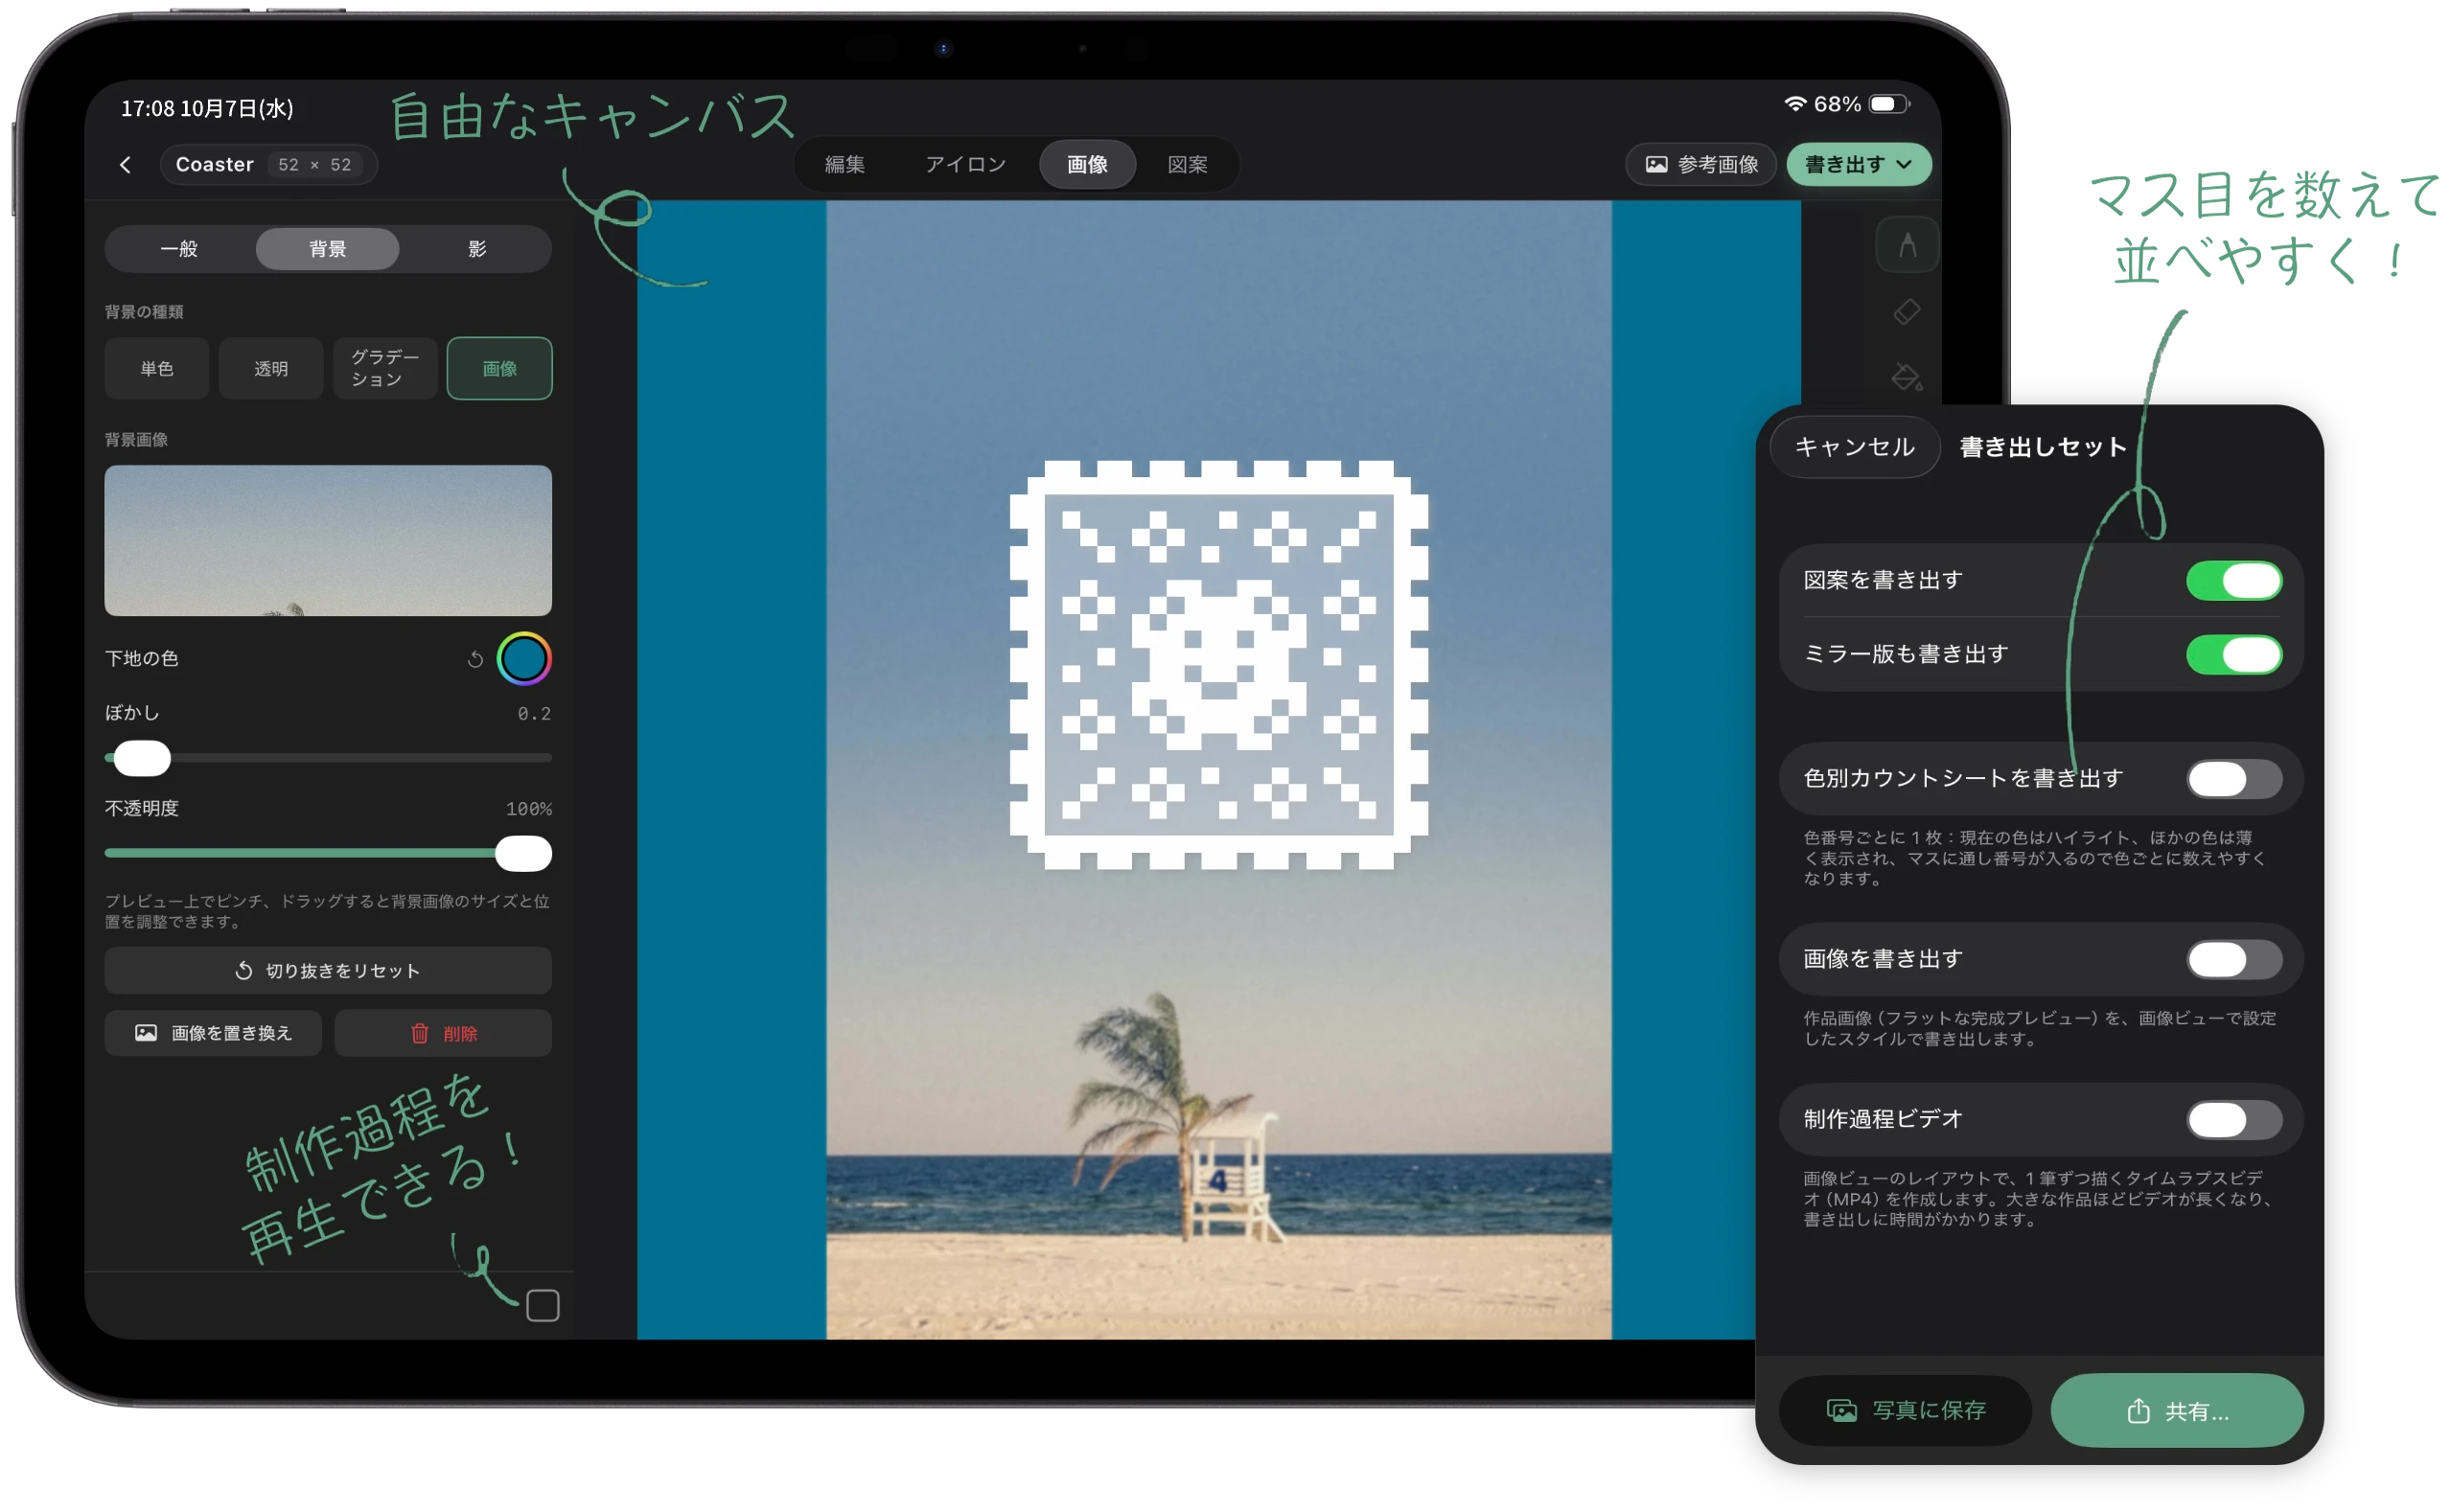Click the red 削除 delete button
This screenshot has width=2451, height=1512.
443,1033
